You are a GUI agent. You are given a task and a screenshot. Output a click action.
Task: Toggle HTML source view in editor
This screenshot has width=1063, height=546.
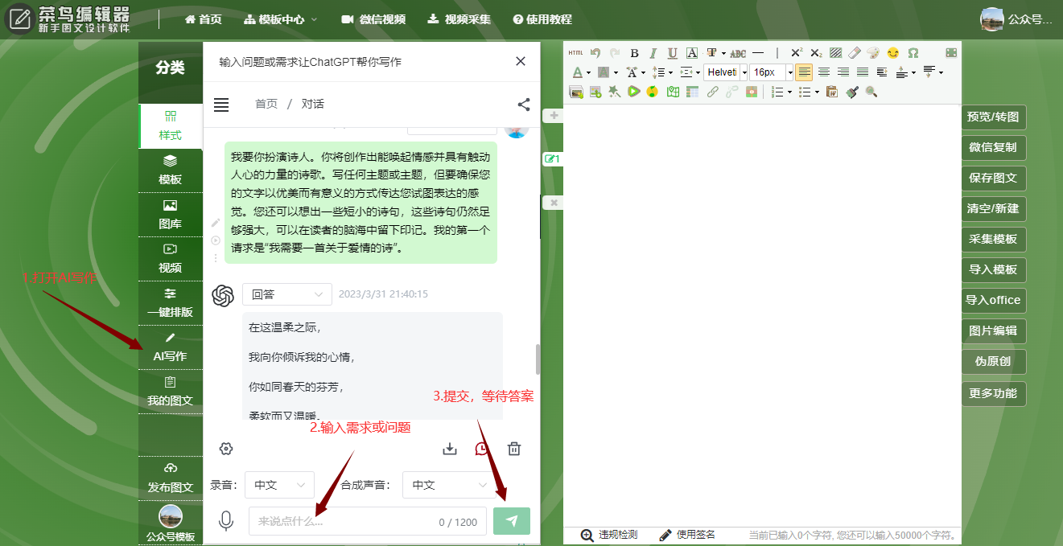575,53
